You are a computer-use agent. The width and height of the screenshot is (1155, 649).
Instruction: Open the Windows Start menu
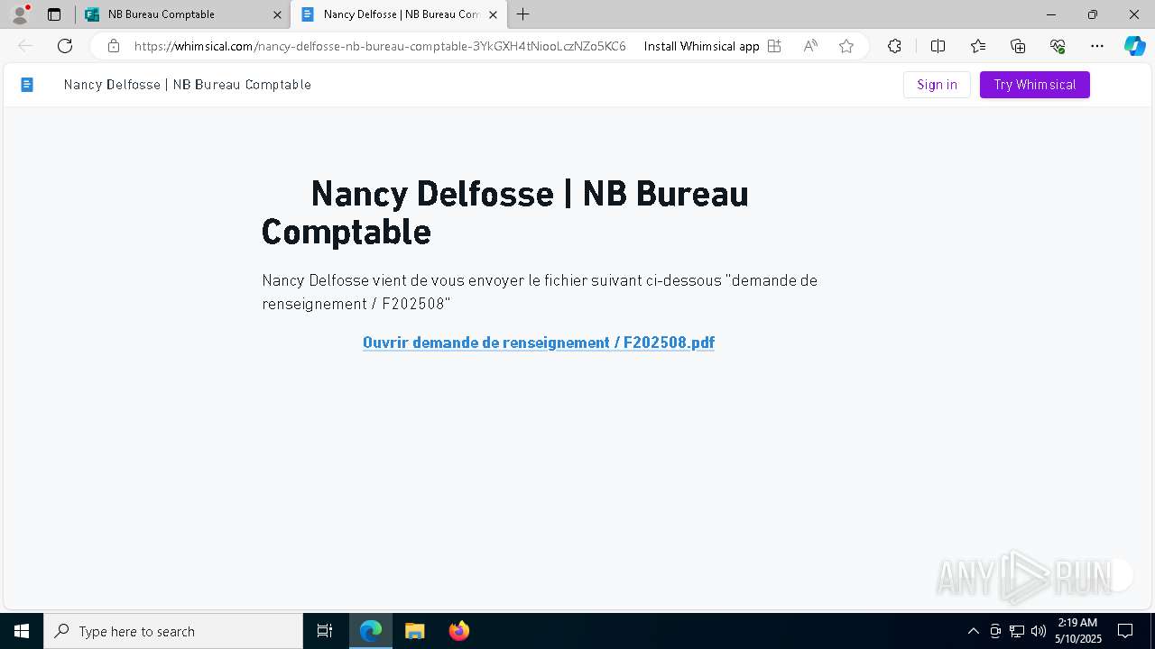(22, 631)
